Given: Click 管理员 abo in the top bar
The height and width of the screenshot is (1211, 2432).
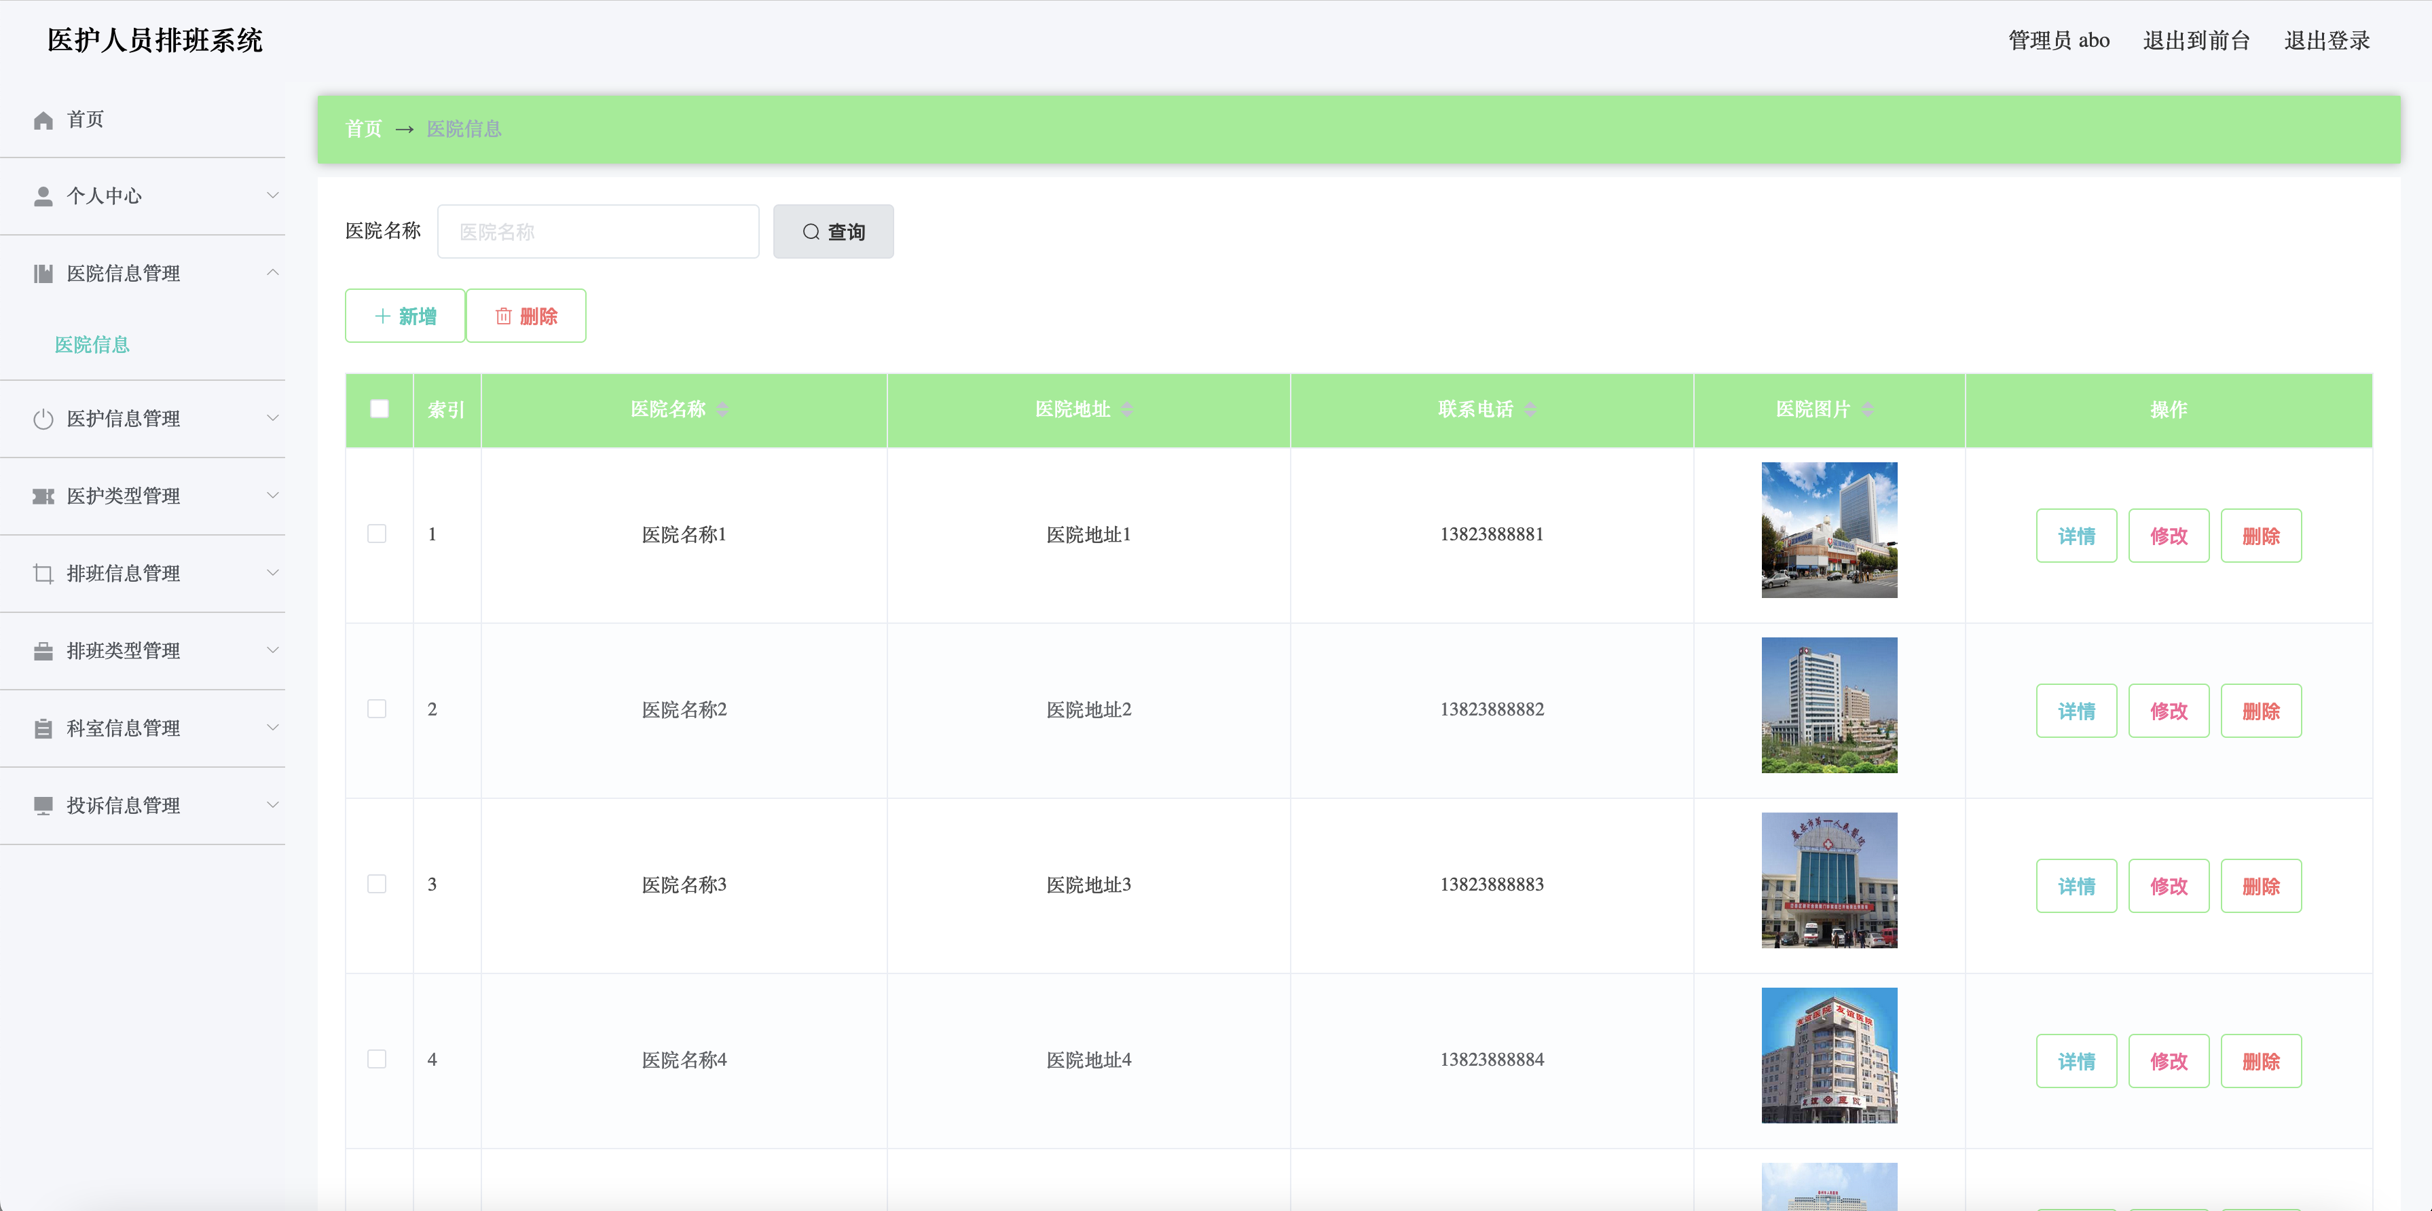Looking at the screenshot, I should (x=2059, y=41).
